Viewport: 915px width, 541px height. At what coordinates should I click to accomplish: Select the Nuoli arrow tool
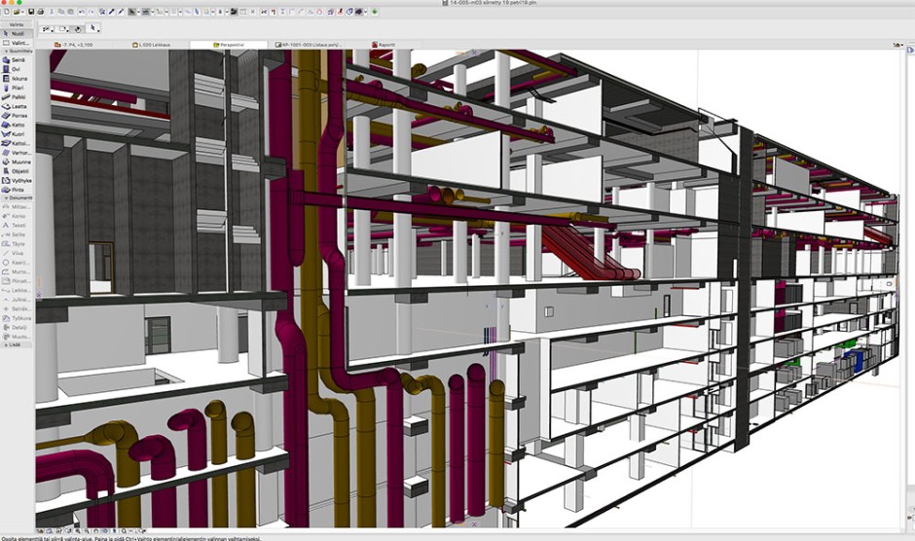17,34
